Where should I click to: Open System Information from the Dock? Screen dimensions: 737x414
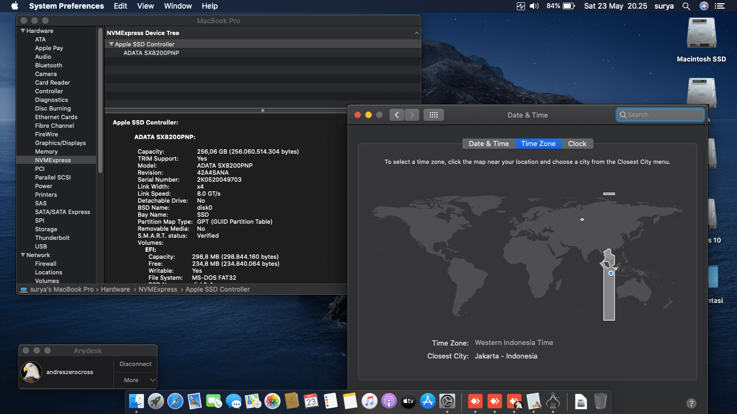[x=553, y=401]
